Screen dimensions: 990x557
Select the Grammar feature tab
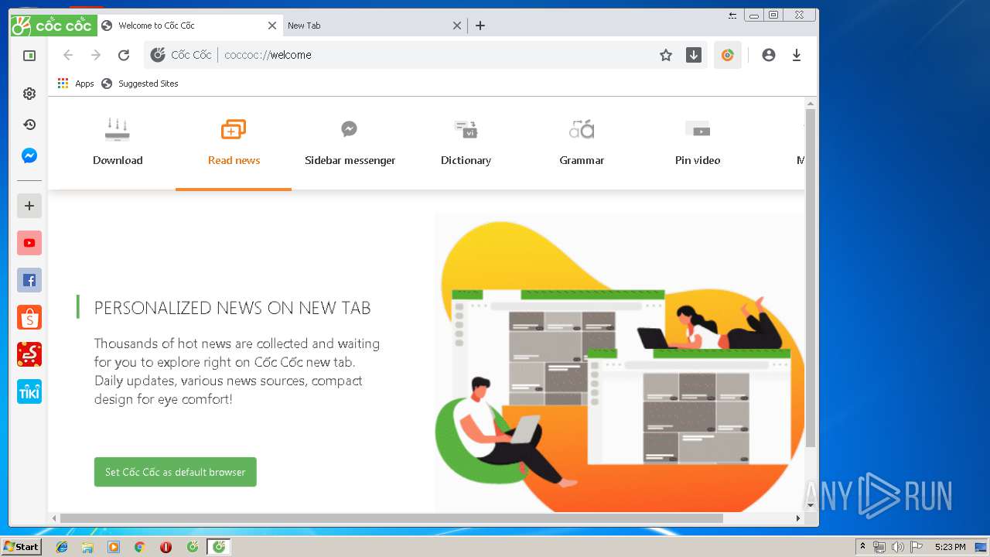(582, 143)
